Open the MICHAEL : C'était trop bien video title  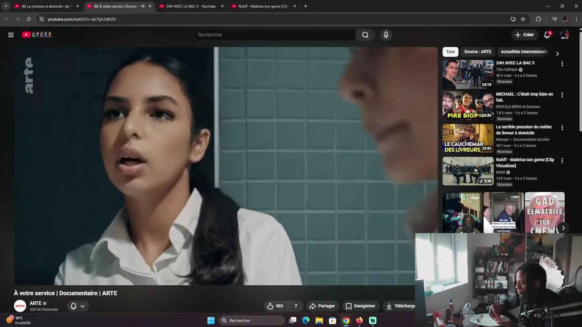524,97
